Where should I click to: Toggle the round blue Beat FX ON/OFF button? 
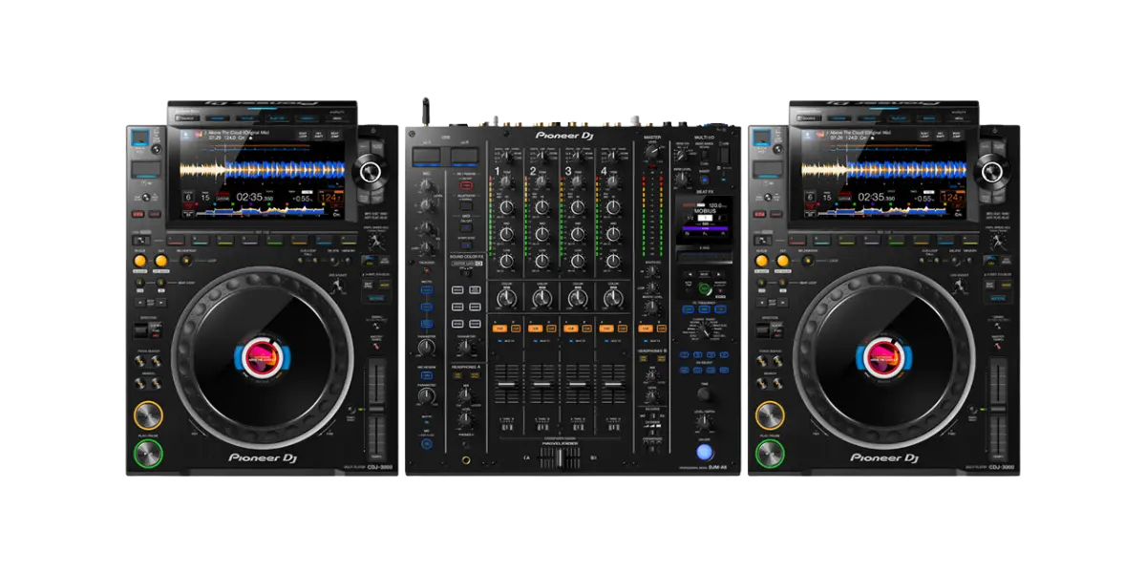pos(705,452)
